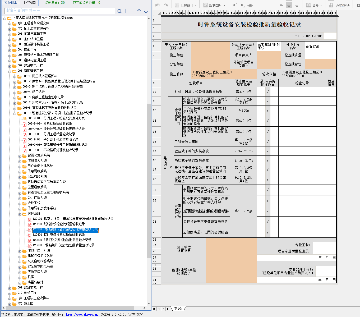This screenshot has width=360, height=317.
Task: Open 120201 线缆敷设检验批质量验收记录
Action: pyautogui.click(x=59, y=224)
